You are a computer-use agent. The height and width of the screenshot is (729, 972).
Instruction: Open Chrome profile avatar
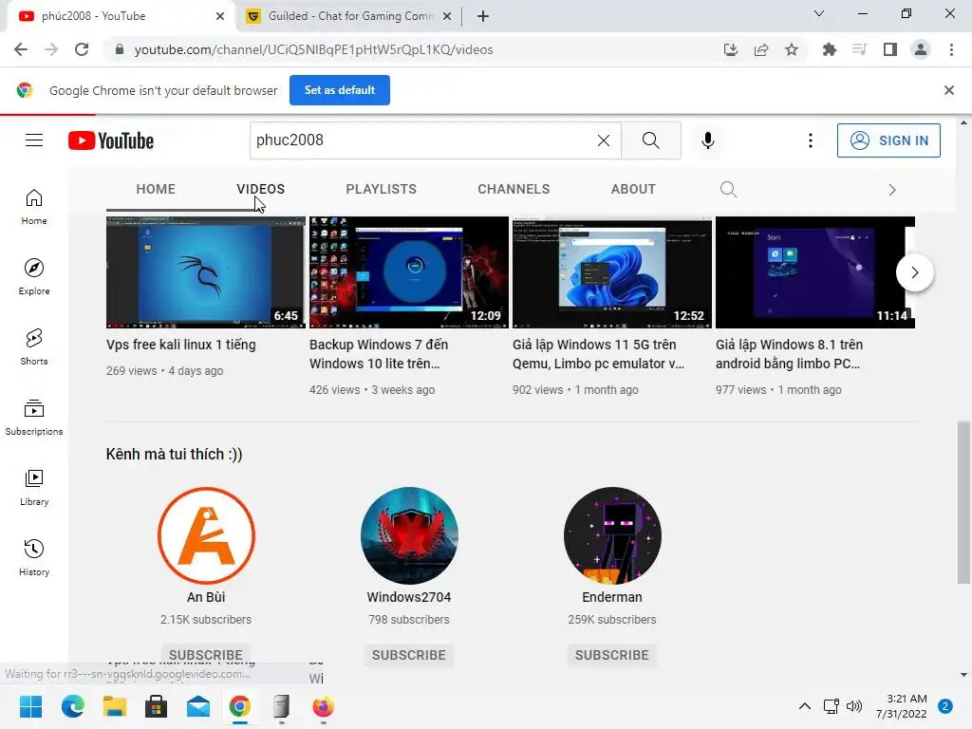(x=921, y=49)
